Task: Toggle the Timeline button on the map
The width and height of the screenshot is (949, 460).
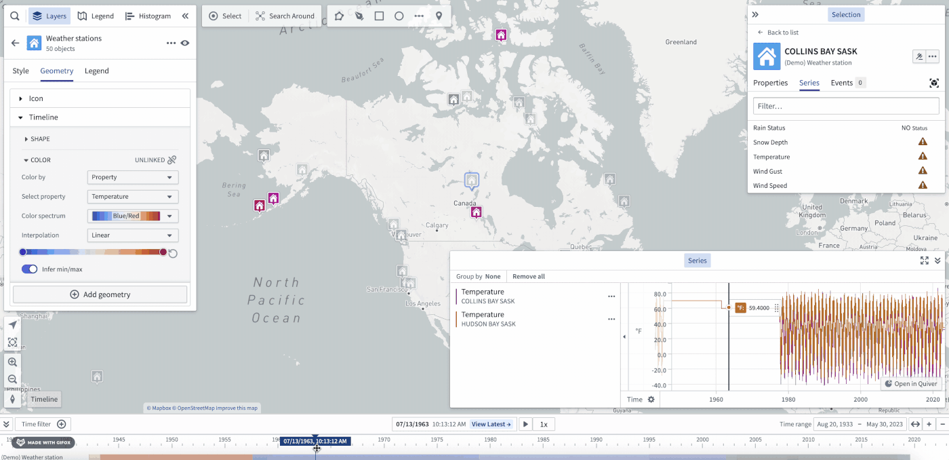Action: (x=44, y=399)
